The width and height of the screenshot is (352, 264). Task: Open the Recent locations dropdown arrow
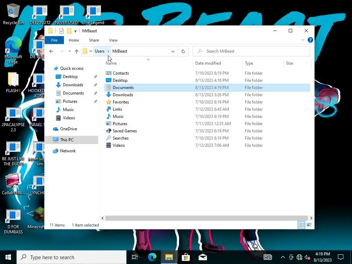point(69,51)
